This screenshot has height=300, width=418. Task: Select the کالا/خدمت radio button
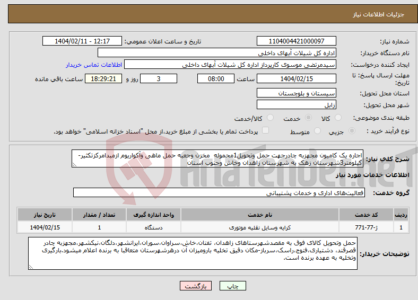tap(271, 118)
